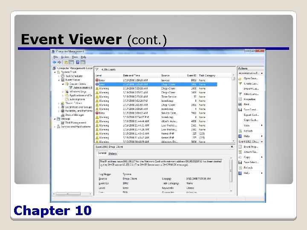Click the Attach Task icon
The width and height of the screenshot is (307, 230).
tap(240, 152)
